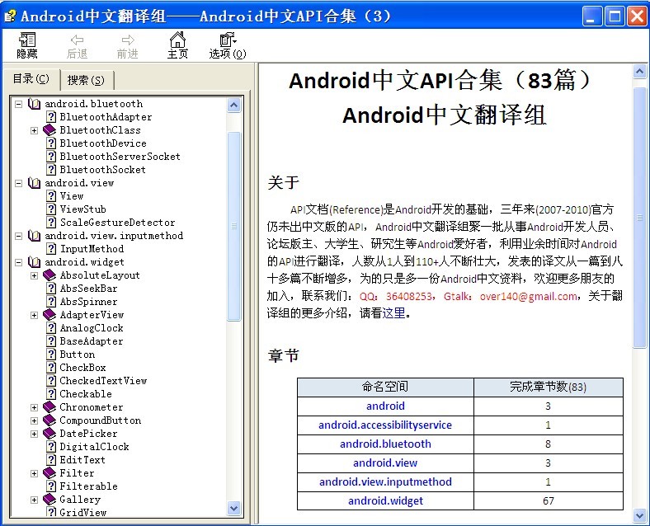Viewport: 650px width, 526px height.
Task: Select the Button tree item
Action: 78,355
